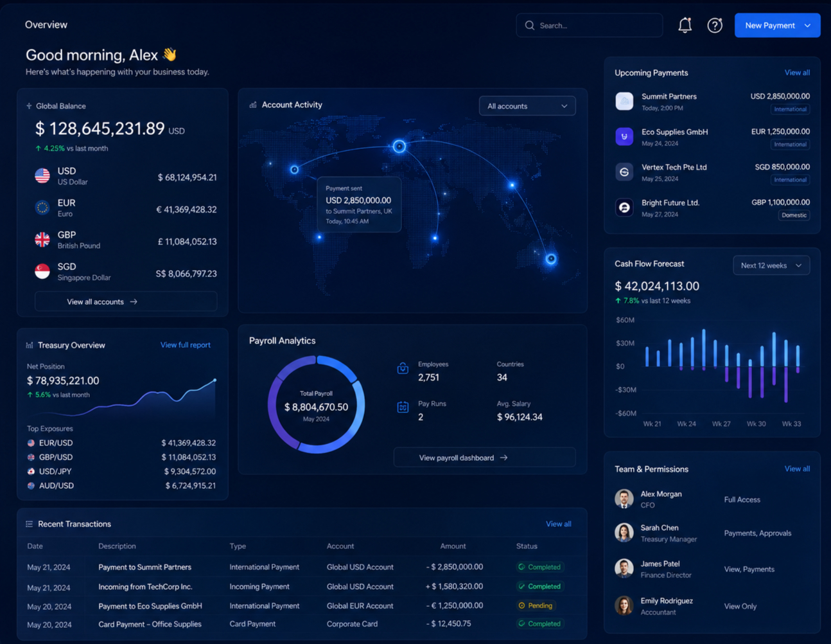Click the Pay Runs calendar icon
The height and width of the screenshot is (644, 831).
[403, 407]
